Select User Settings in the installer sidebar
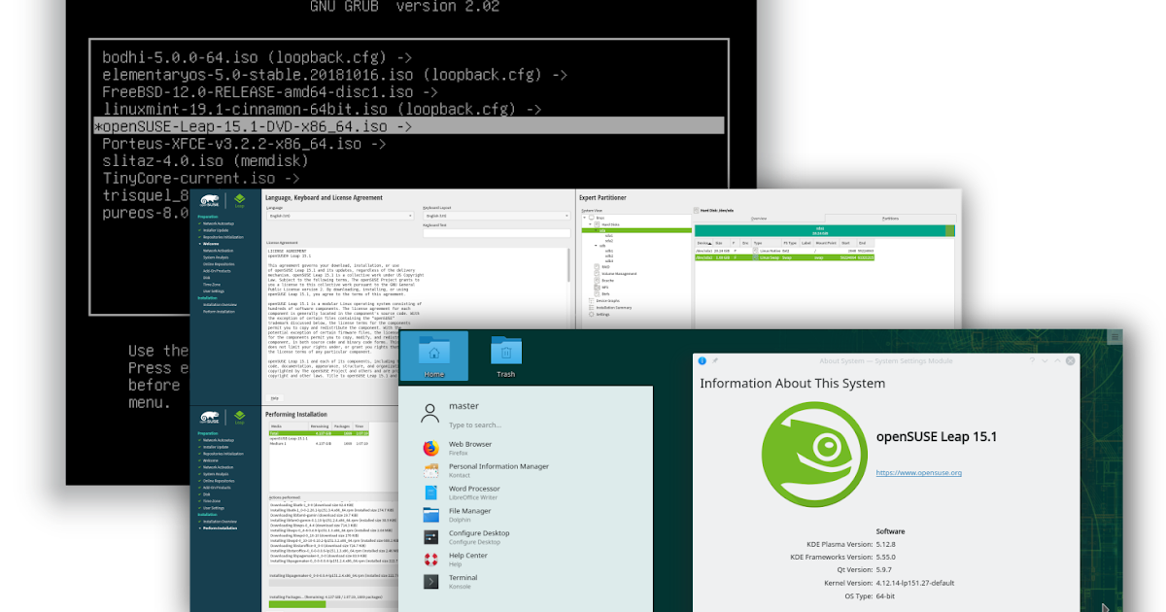1166x612 pixels. pos(212,508)
